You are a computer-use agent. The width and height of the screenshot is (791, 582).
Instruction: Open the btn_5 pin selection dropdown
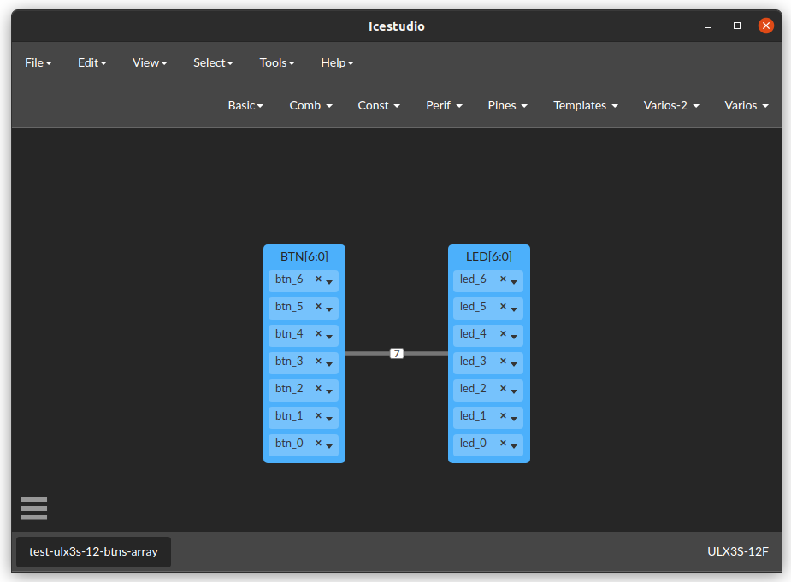pyautogui.click(x=329, y=309)
